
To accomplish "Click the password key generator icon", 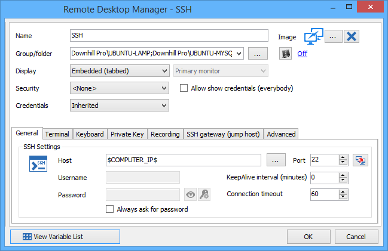I will click(x=204, y=194).
